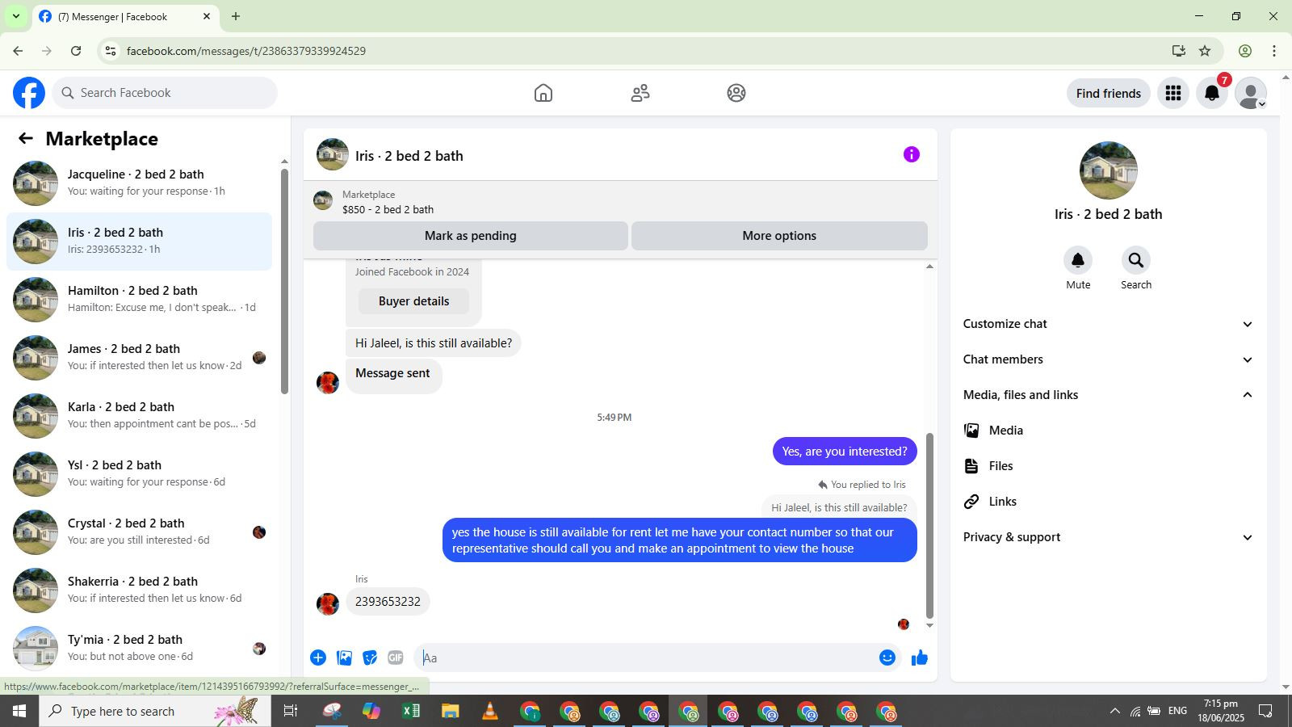This screenshot has width=1292, height=727.
Task: Open File Explorer from the taskbar
Action: click(450, 711)
